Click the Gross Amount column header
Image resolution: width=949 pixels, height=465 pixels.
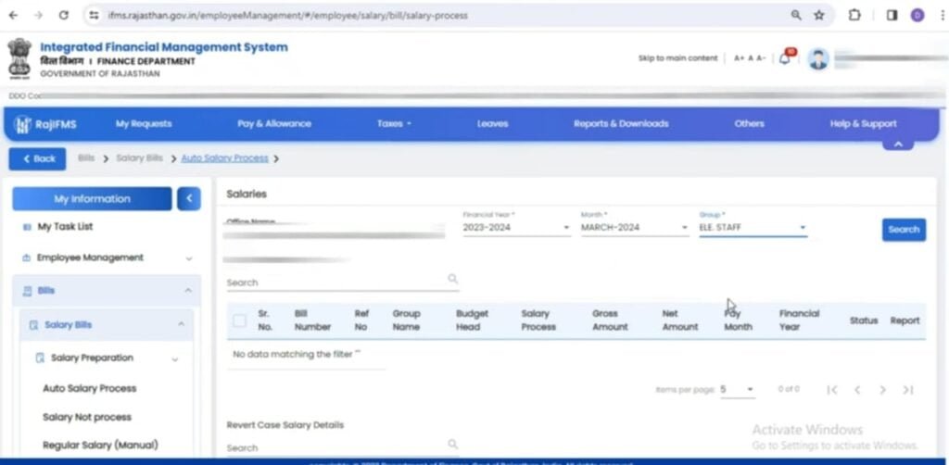610,320
